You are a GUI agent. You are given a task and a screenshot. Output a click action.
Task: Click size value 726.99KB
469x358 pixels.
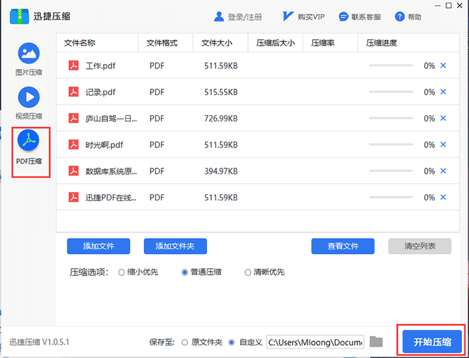pos(221,119)
